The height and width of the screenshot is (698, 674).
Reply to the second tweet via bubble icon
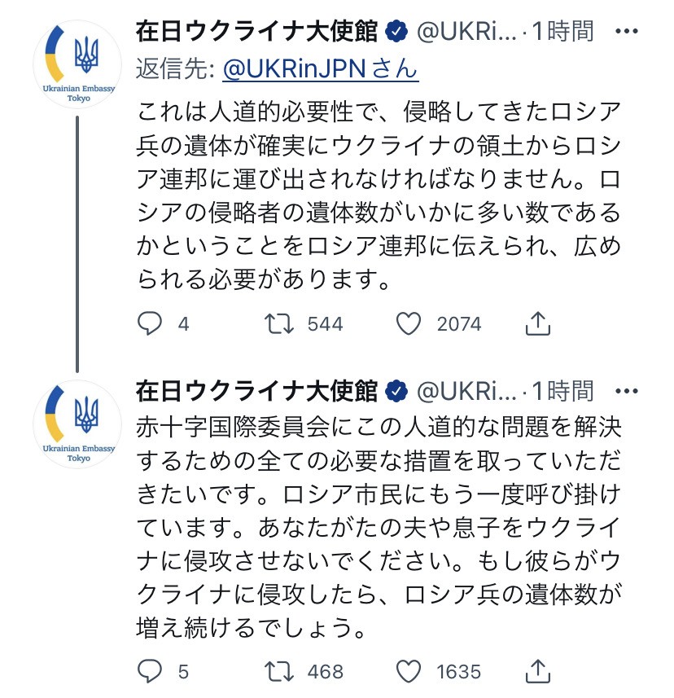150,671
